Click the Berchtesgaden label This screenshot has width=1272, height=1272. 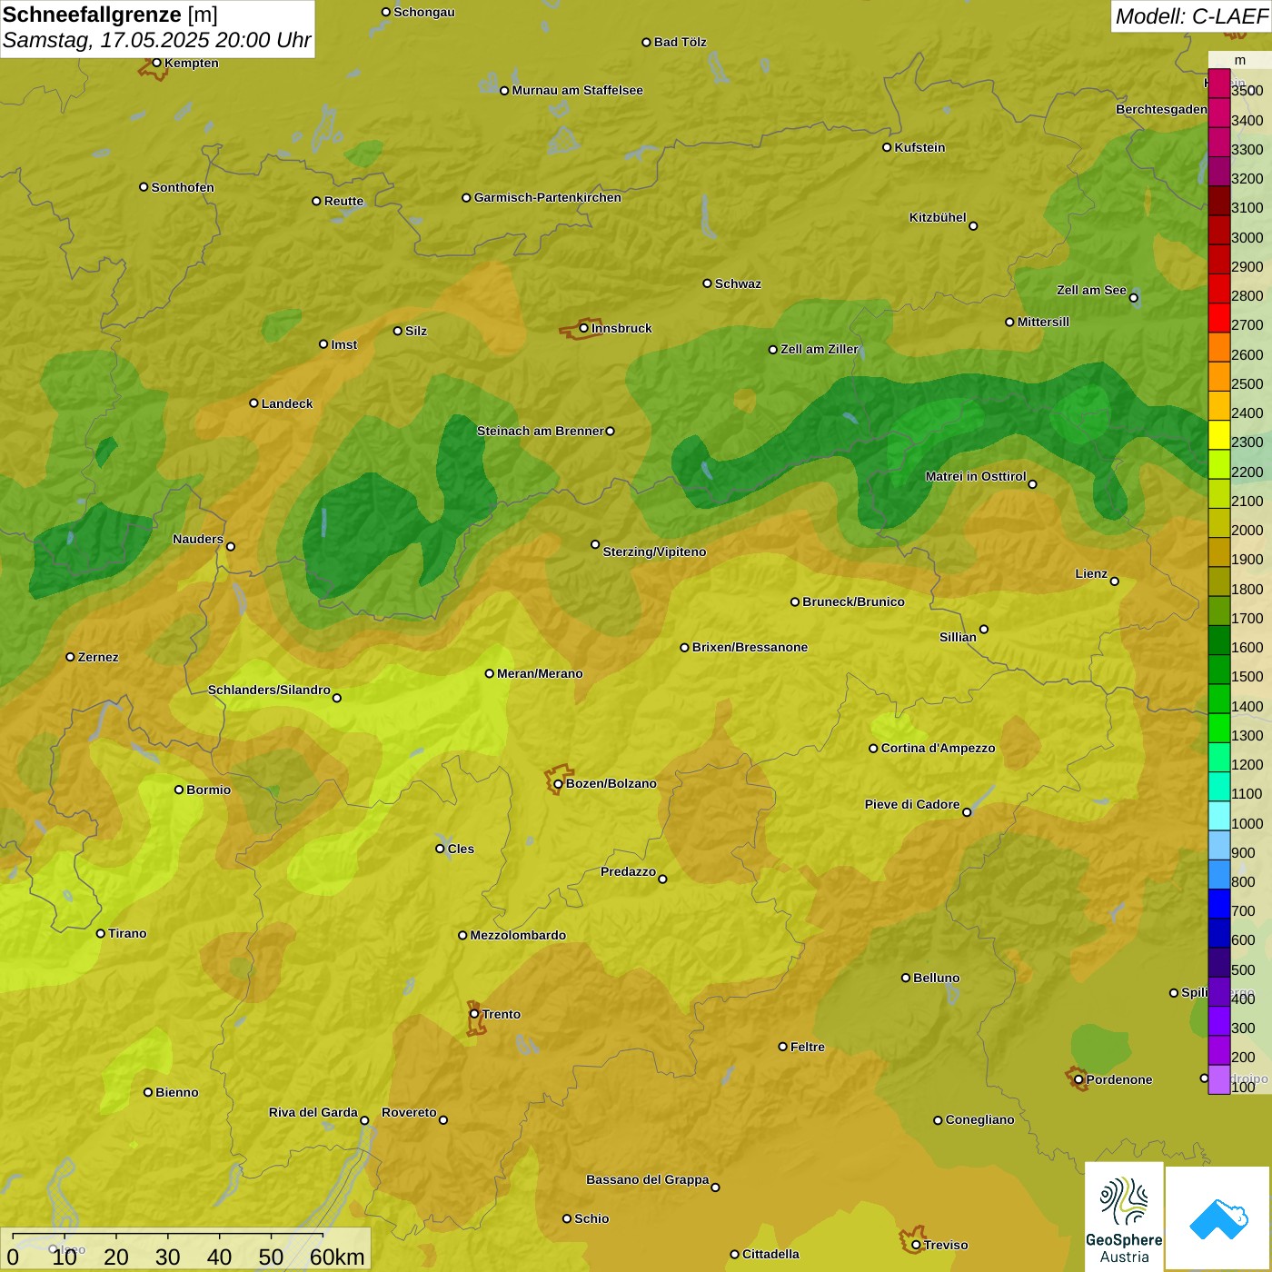pos(1162,109)
